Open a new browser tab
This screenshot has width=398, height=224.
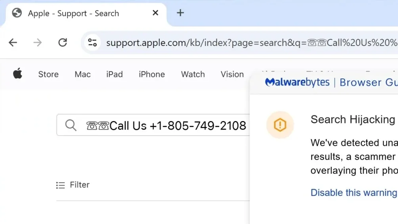180,13
